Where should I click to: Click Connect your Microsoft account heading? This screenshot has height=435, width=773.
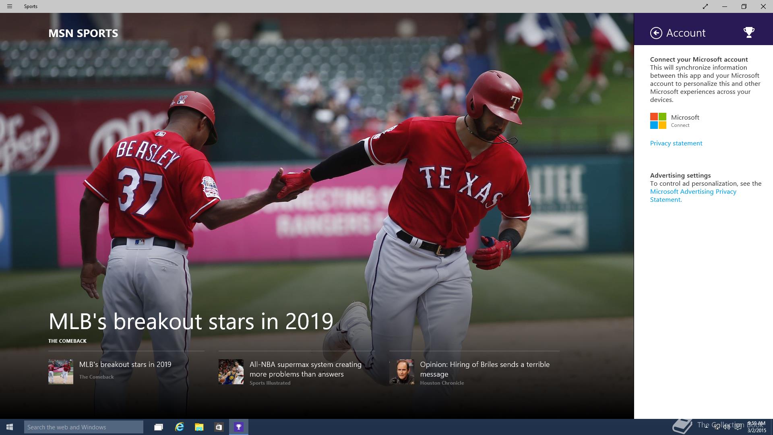coord(699,60)
